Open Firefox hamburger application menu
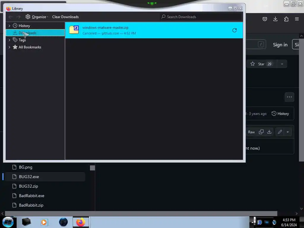304x228 pixels. [297, 19]
